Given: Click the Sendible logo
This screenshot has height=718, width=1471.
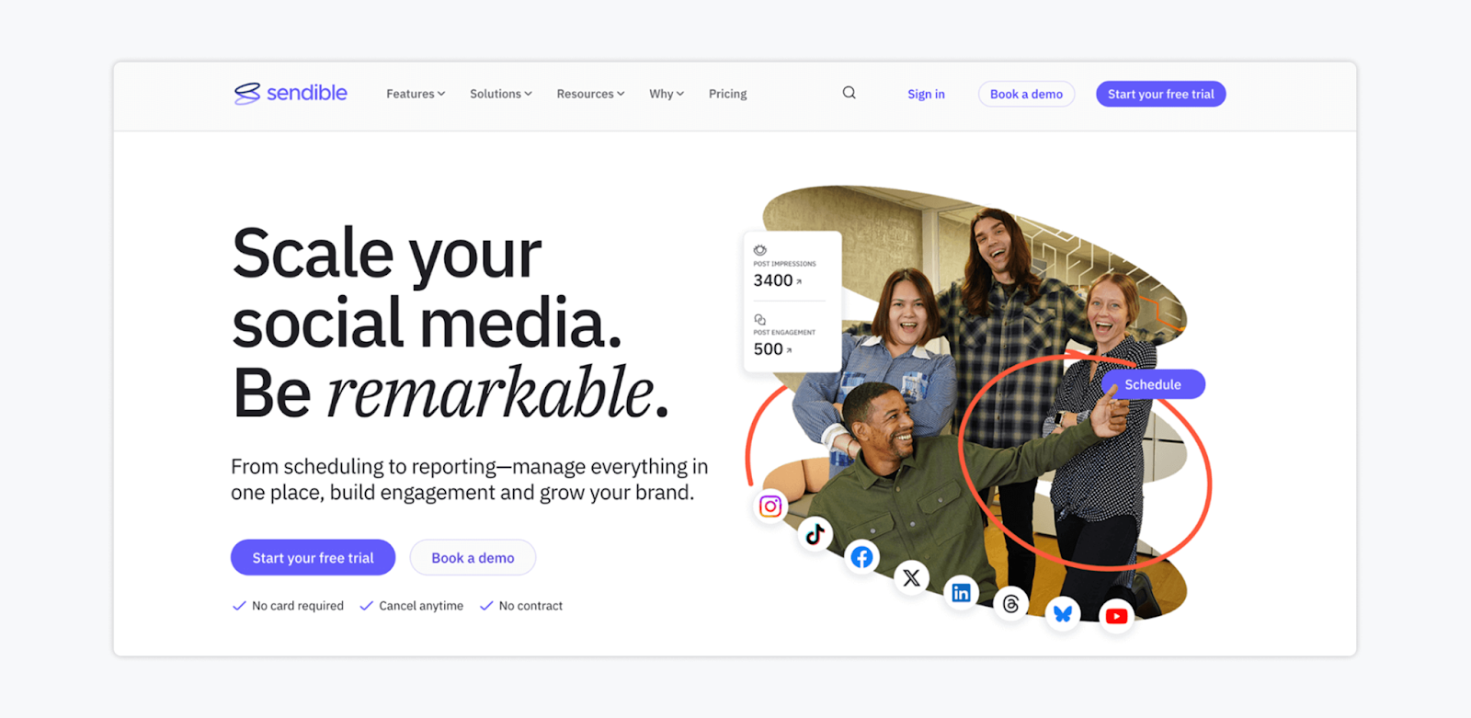Looking at the screenshot, I should tap(291, 93).
